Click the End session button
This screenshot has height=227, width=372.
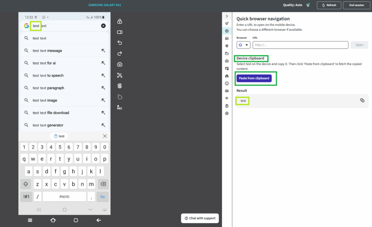(x=356, y=5)
